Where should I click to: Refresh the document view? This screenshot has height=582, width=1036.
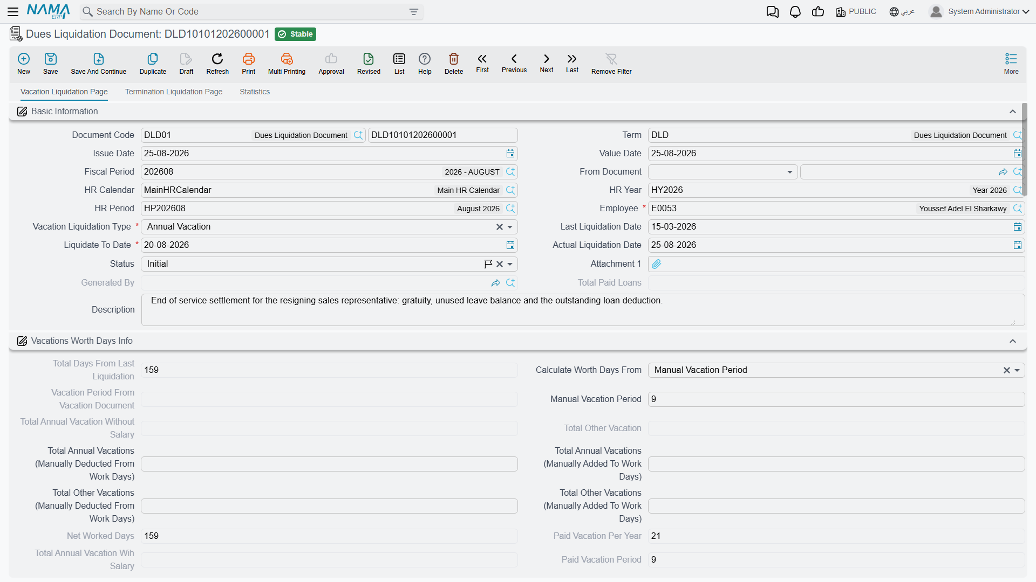tap(217, 63)
